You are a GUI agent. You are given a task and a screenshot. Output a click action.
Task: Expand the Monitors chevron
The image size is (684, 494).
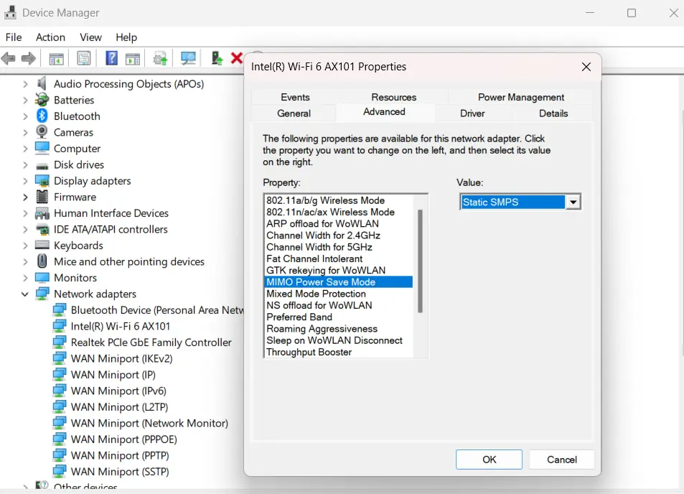(x=25, y=278)
